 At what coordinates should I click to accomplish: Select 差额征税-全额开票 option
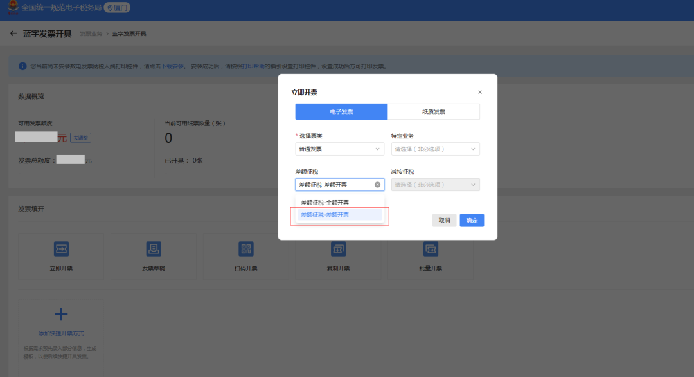(x=339, y=203)
